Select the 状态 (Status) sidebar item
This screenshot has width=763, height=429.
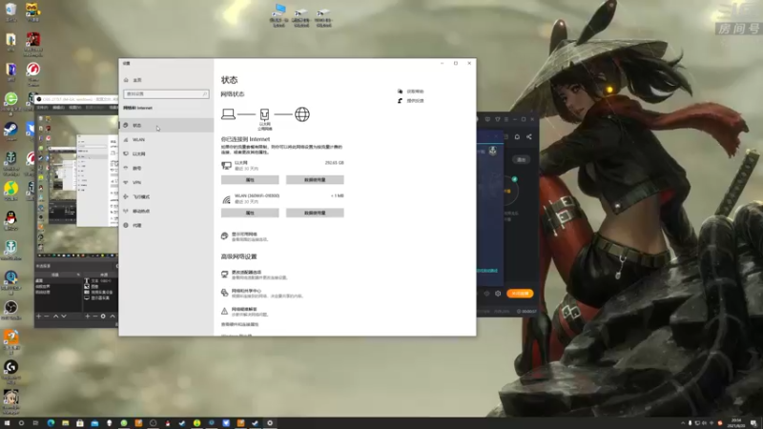pyautogui.click(x=166, y=125)
